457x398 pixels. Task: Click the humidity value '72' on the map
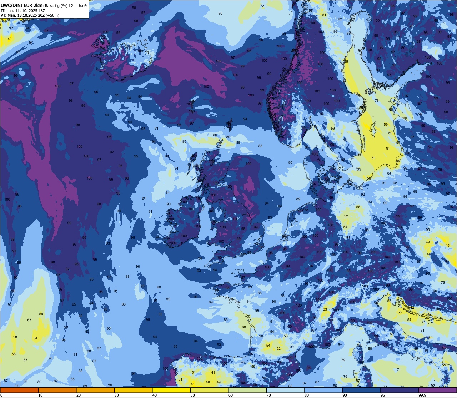262,6
